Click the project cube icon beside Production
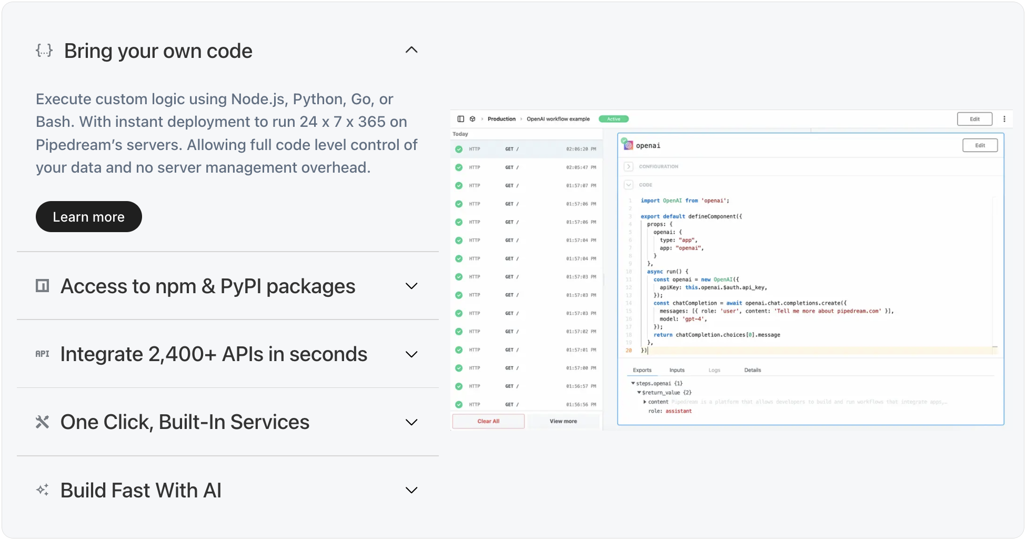 pyautogui.click(x=472, y=119)
